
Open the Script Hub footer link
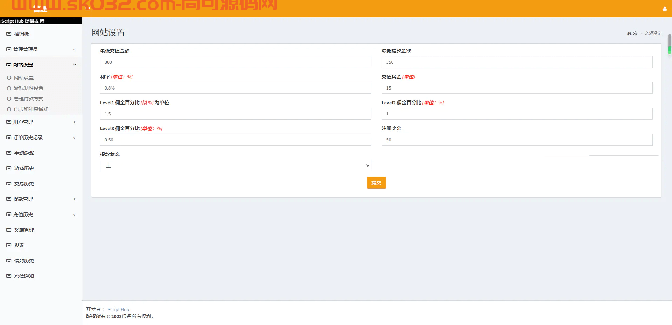(x=118, y=309)
